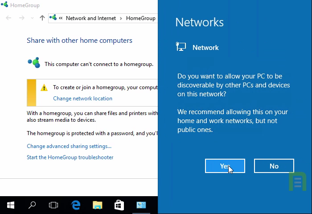Expand breadcrumb overflow double chevron
This screenshot has height=214, width=312.
coord(61,18)
